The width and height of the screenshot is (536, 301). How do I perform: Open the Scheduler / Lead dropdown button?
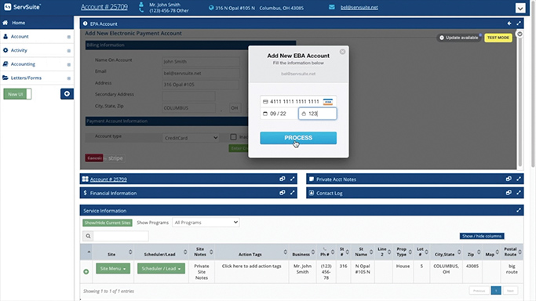[x=161, y=269]
